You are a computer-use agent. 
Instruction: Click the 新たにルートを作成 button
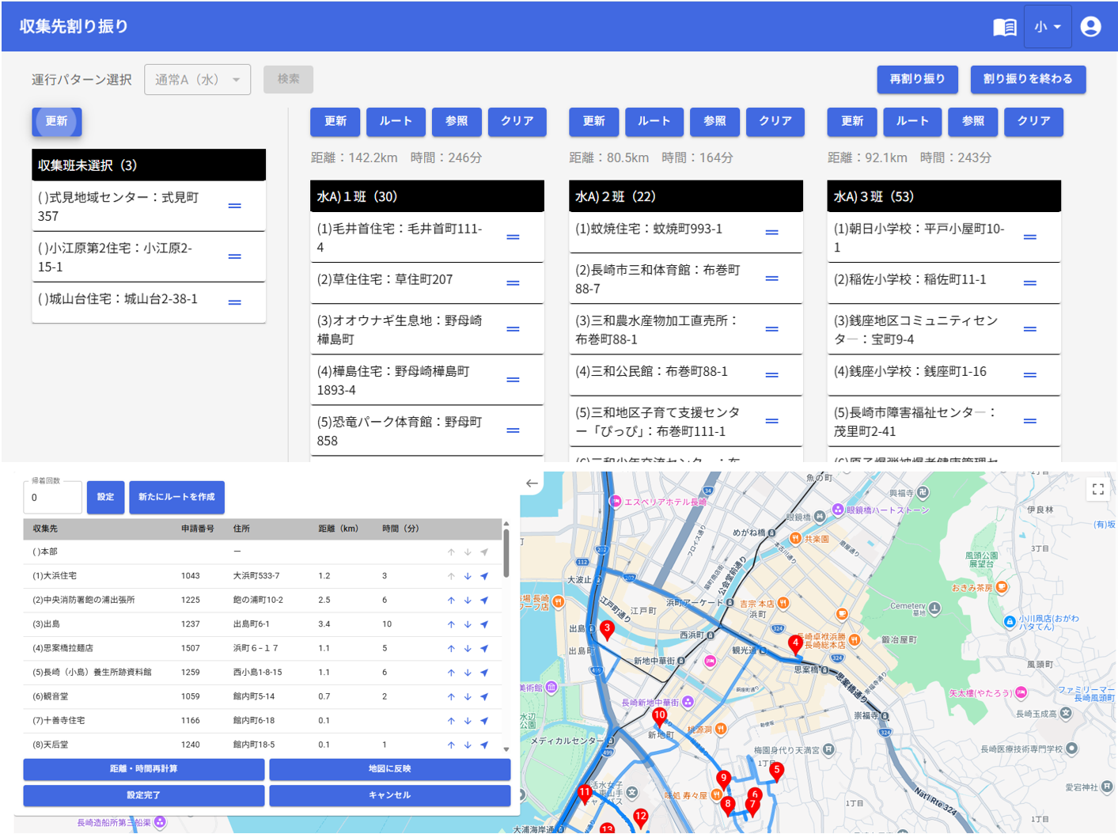[176, 497]
